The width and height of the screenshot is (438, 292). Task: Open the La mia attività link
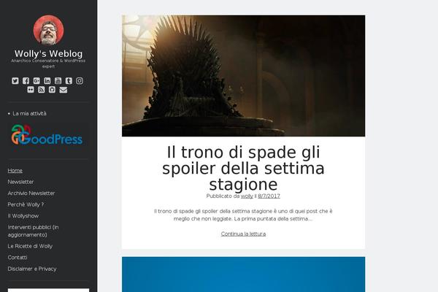29,113
